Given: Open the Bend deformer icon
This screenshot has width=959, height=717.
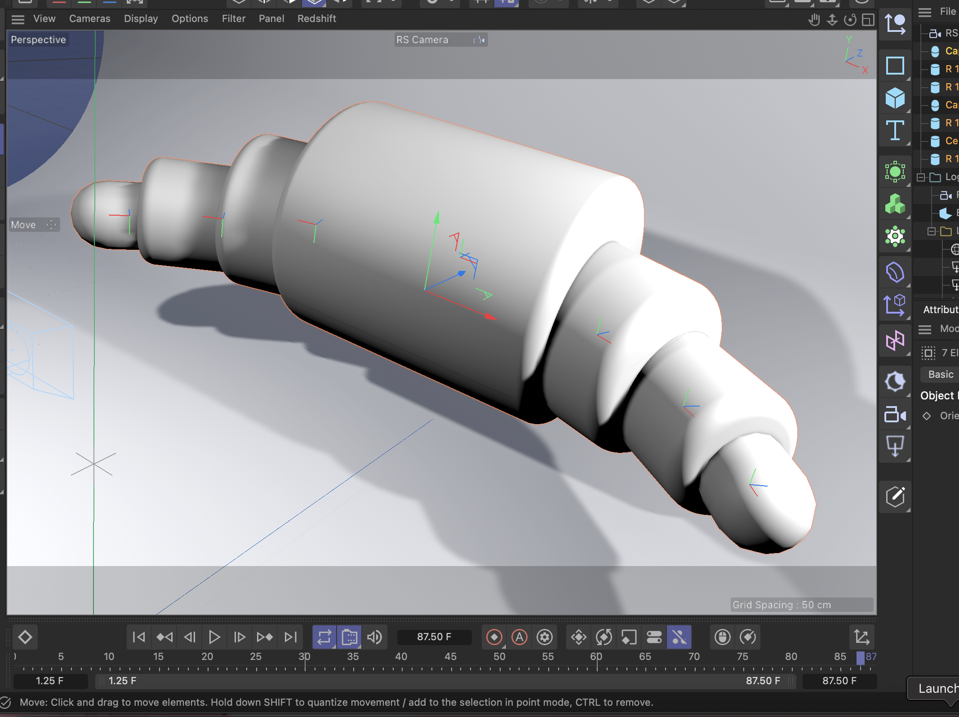Looking at the screenshot, I should tap(894, 272).
